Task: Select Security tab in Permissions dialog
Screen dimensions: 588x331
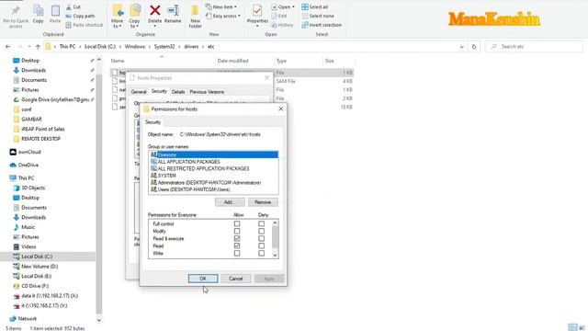Action: click(x=153, y=122)
